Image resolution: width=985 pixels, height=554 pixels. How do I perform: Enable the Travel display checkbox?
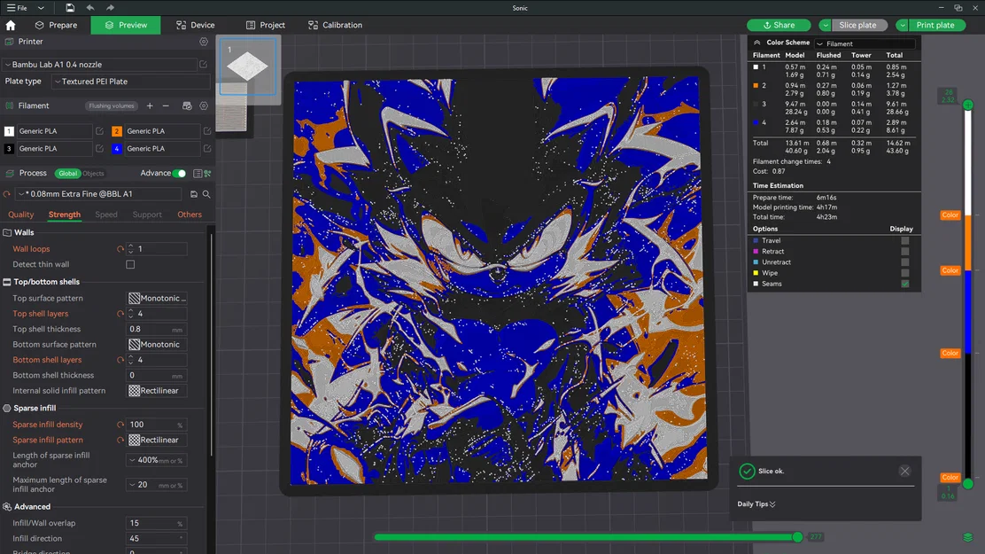904,240
